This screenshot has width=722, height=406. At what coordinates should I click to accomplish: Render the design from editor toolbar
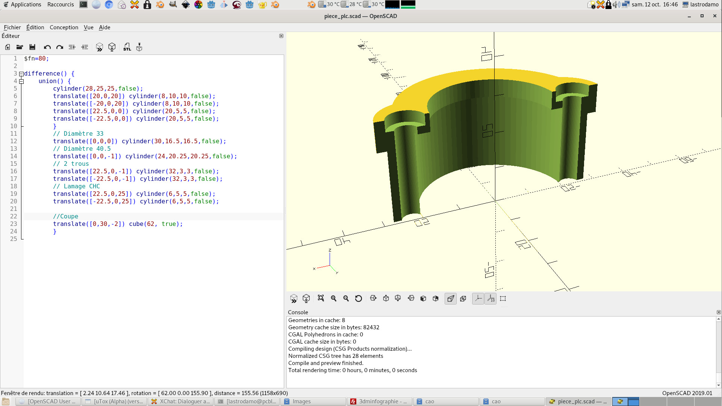click(112, 47)
